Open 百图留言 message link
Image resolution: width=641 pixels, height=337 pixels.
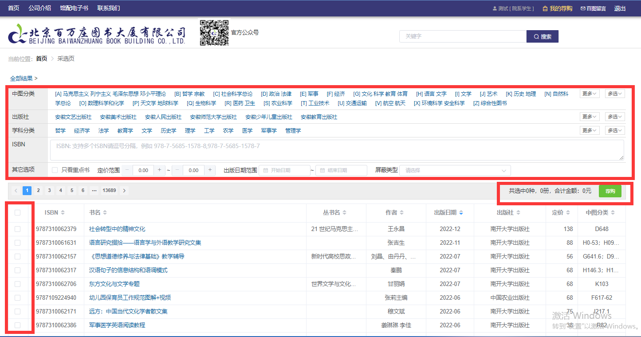[594, 8]
